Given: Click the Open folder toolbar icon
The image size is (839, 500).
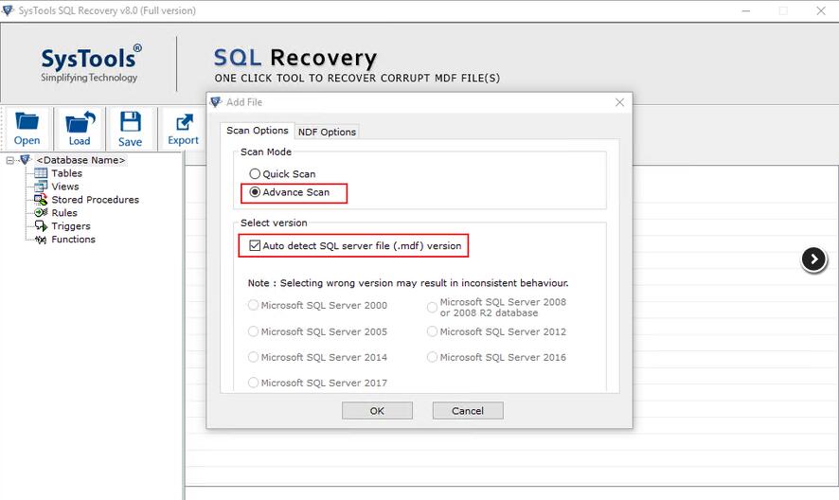Looking at the screenshot, I should tap(27, 121).
